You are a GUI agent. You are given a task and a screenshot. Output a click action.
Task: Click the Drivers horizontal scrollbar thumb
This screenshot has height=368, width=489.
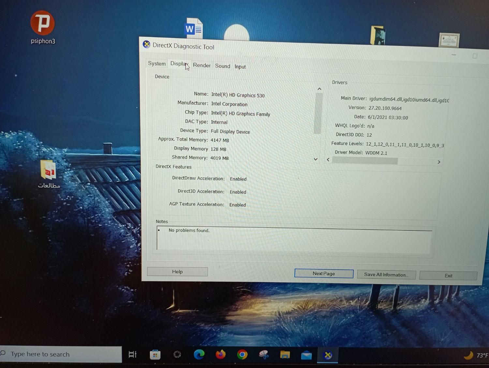tap(365, 161)
